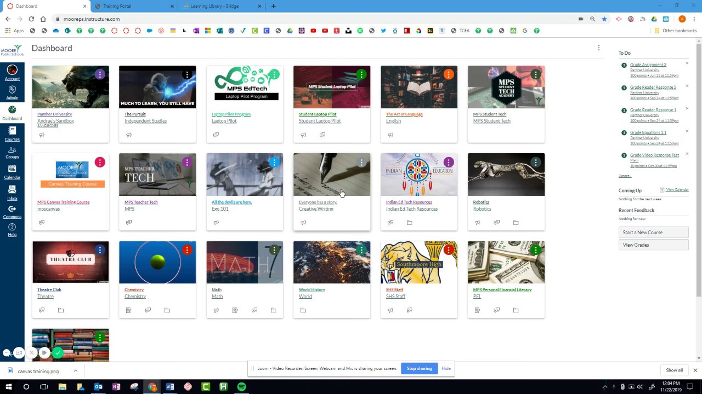Open options menu on SHS Staff card
Image resolution: width=702 pixels, height=394 pixels.
click(449, 250)
